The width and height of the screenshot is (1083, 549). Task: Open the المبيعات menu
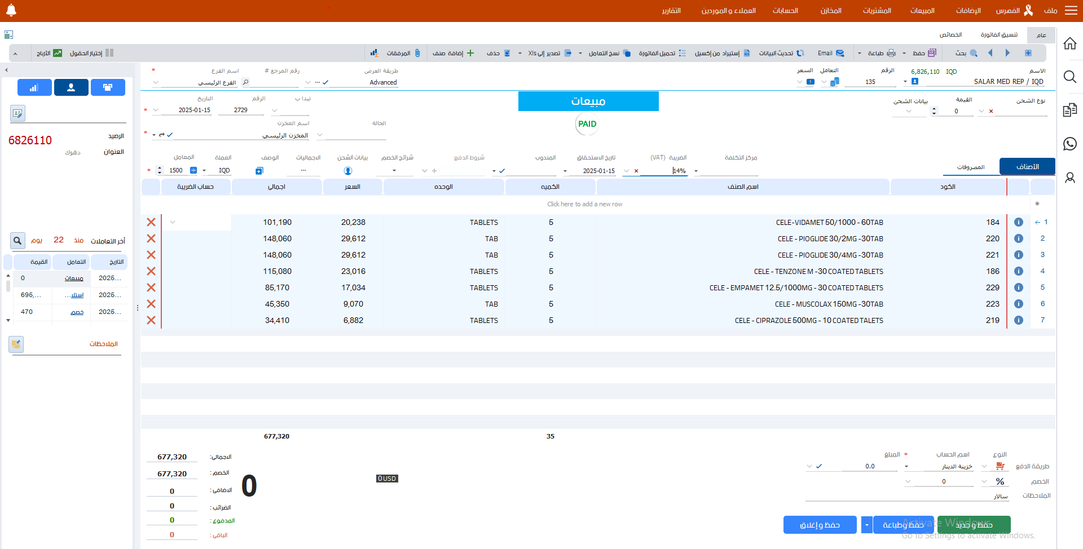click(x=922, y=11)
